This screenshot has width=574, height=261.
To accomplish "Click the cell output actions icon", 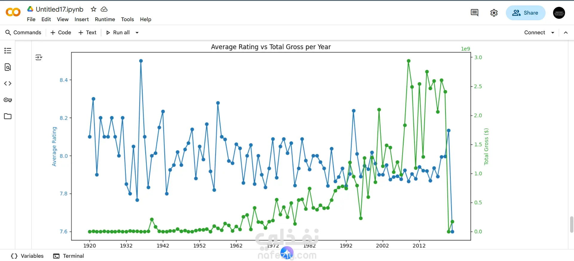I will click(39, 57).
